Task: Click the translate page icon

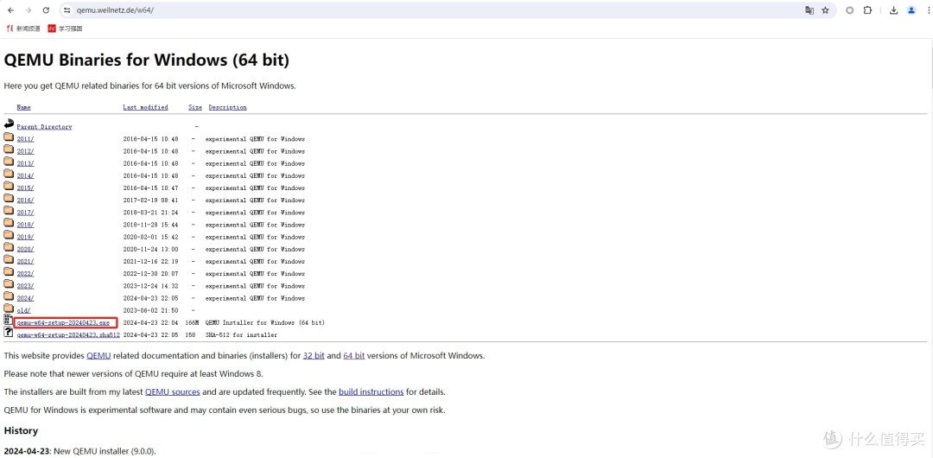Action: pos(809,10)
